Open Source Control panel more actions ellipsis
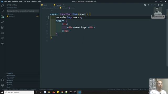The width and height of the screenshot is (168, 94). [x=37, y=5]
